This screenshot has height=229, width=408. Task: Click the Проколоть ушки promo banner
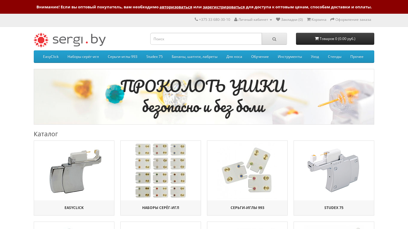pos(204,97)
